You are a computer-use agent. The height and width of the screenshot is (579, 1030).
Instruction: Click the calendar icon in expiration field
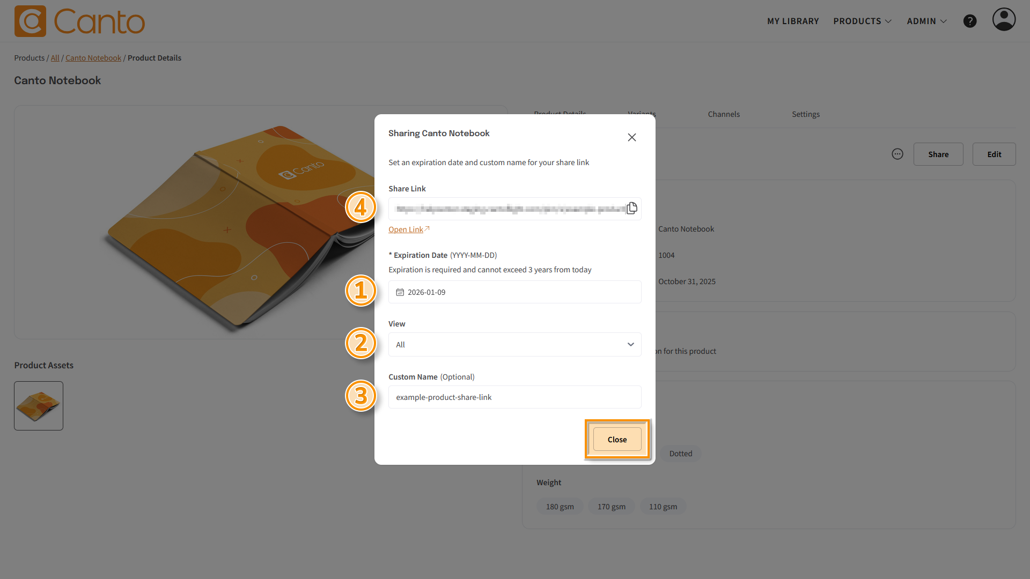point(400,292)
